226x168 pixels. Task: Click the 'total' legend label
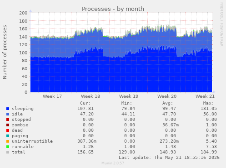tap(19, 152)
